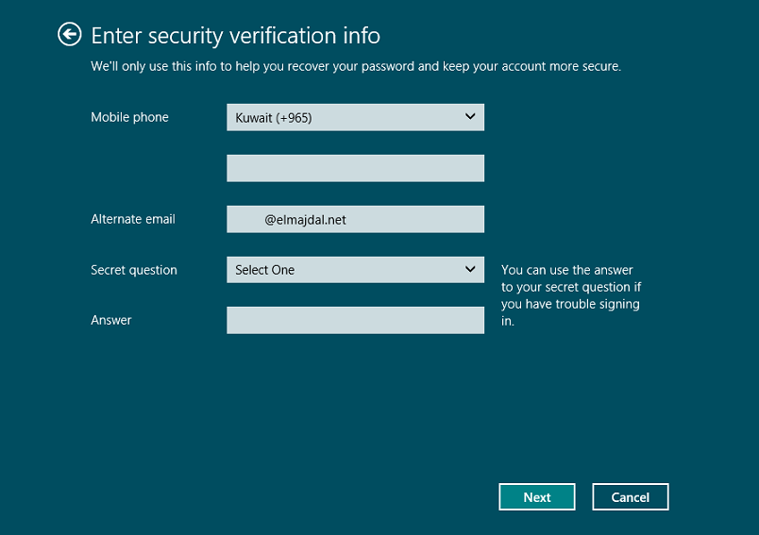Screen dimensions: 759x535
Task: Click the empty mobile phone number field
Action: (355, 168)
